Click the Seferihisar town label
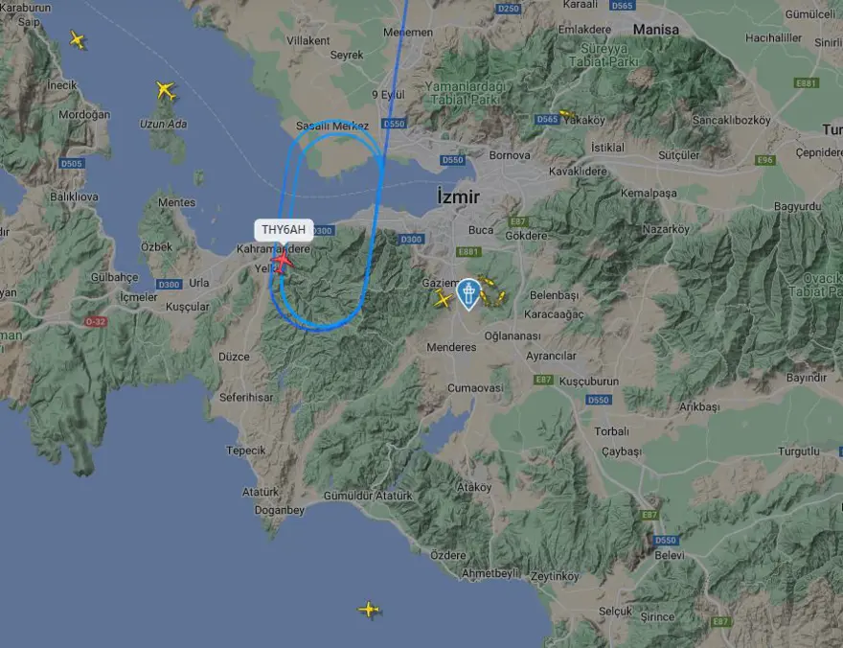The height and width of the screenshot is (648, 843). [246, 398]
